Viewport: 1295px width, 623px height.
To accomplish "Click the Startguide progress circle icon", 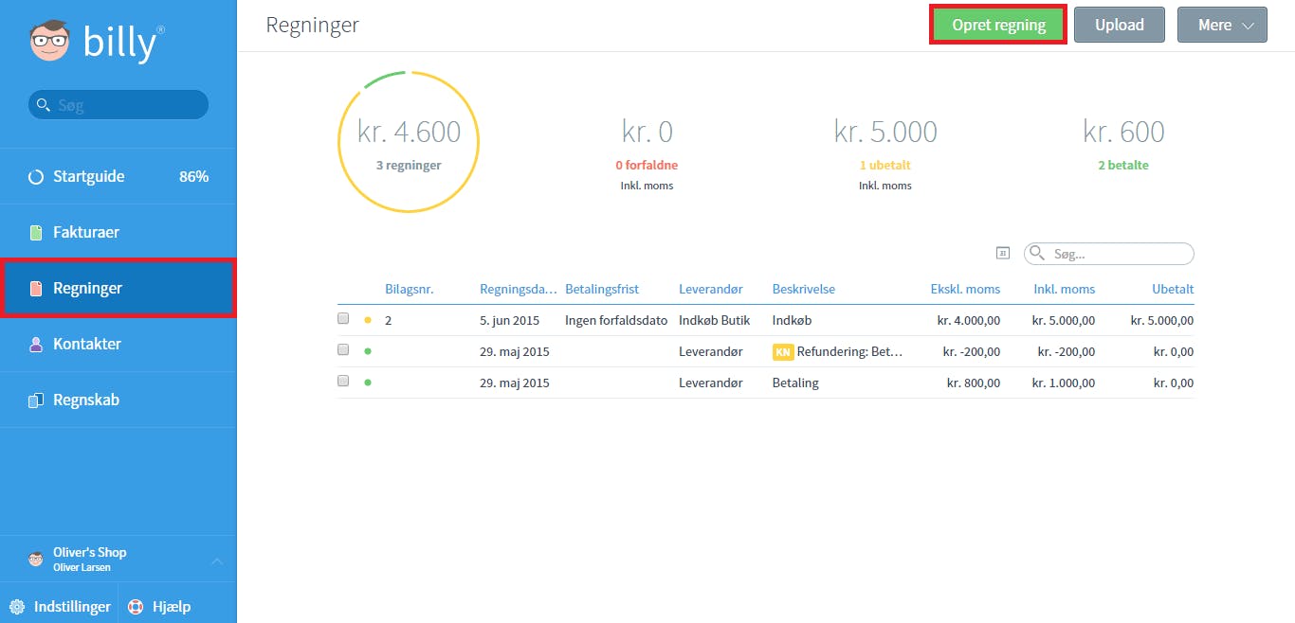I will (x=36, y=177).
